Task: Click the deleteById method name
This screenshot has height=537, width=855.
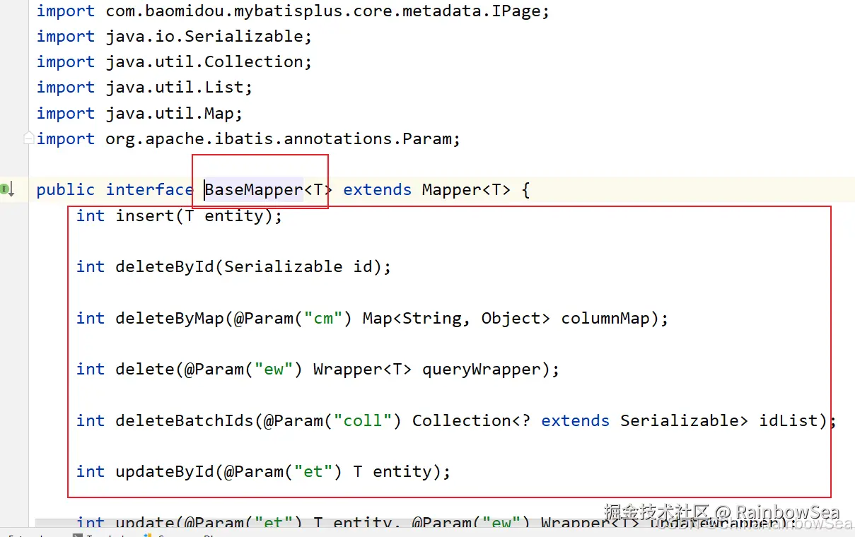Action: (x=165, y=266)
